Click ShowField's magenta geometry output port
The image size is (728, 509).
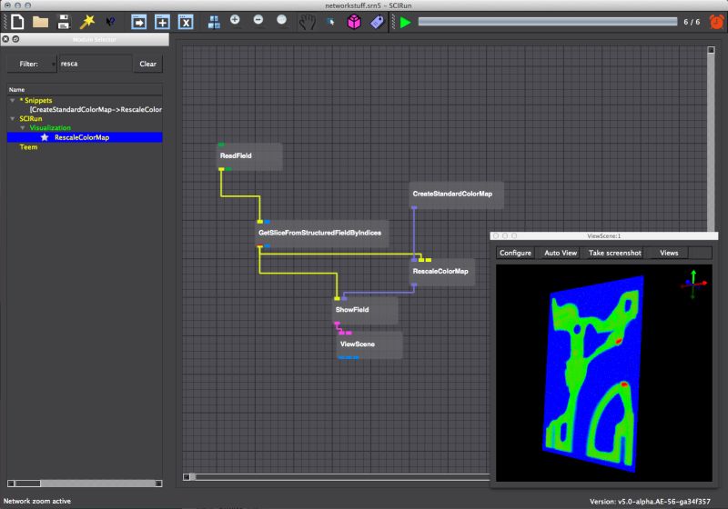pos(337,323)
